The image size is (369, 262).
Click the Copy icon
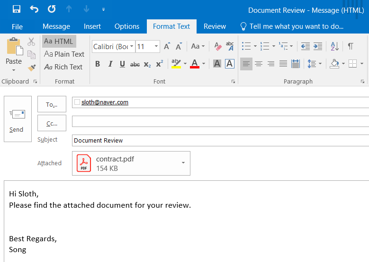click(31, 55)
